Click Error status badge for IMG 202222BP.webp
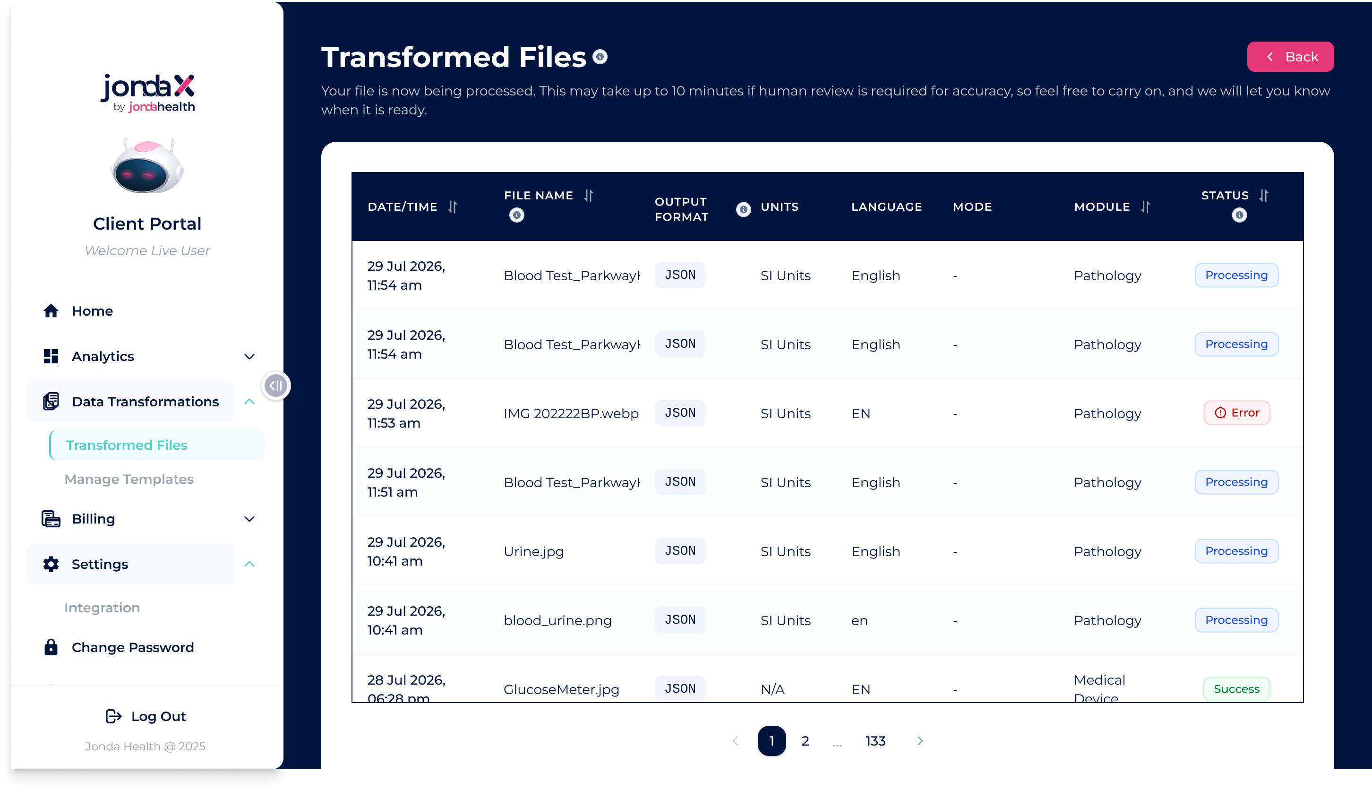 [1236, 412]
